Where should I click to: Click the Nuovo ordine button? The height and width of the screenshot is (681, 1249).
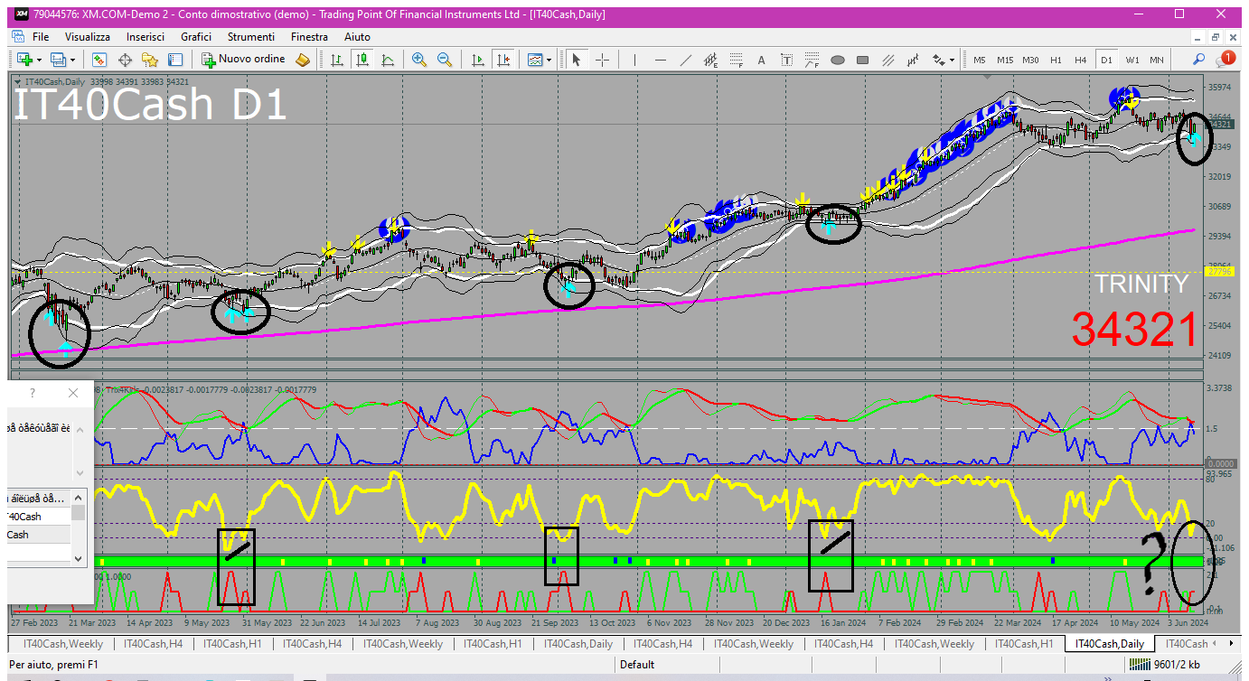point(243,60)
